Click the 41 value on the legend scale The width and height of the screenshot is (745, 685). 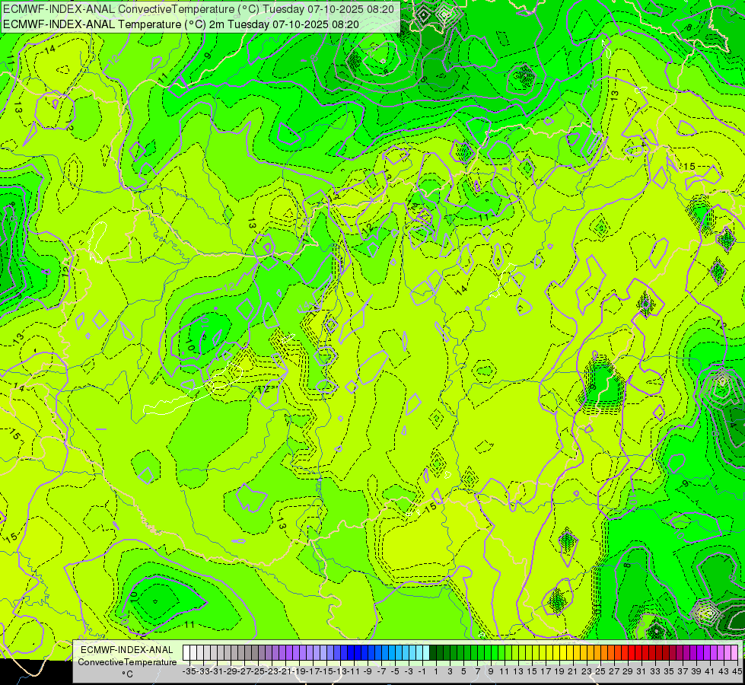tap(710, 672)
